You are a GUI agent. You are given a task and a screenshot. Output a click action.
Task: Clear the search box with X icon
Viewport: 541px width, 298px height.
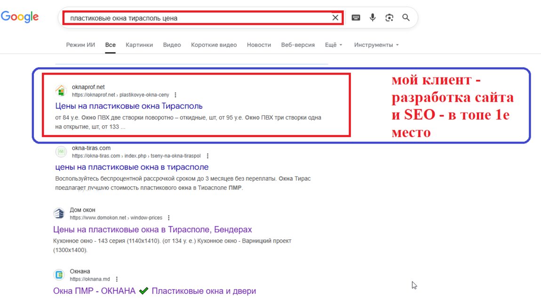[x=335, y=18]
